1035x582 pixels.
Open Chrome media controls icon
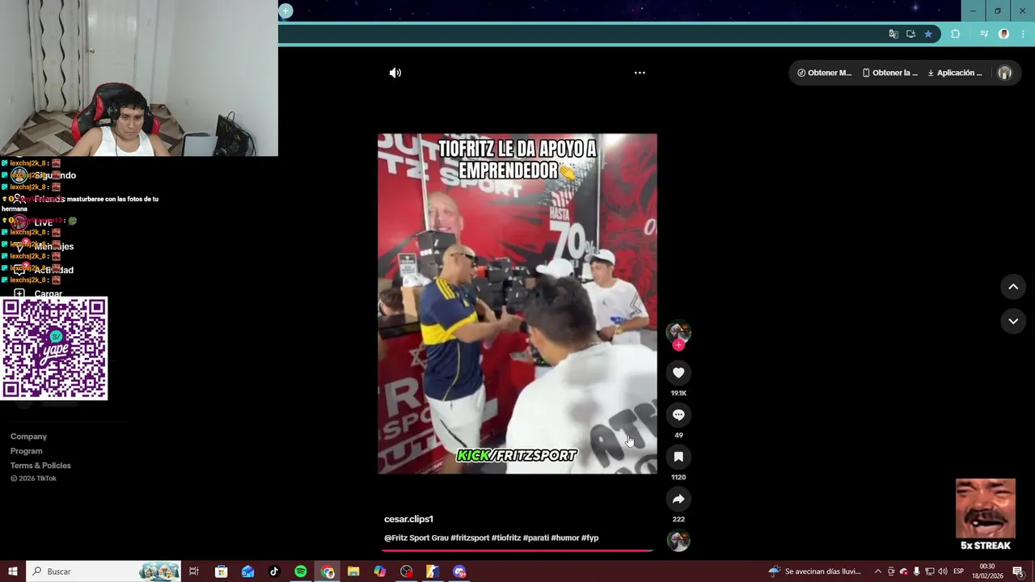pyautogui.click(x=984, y=34)
